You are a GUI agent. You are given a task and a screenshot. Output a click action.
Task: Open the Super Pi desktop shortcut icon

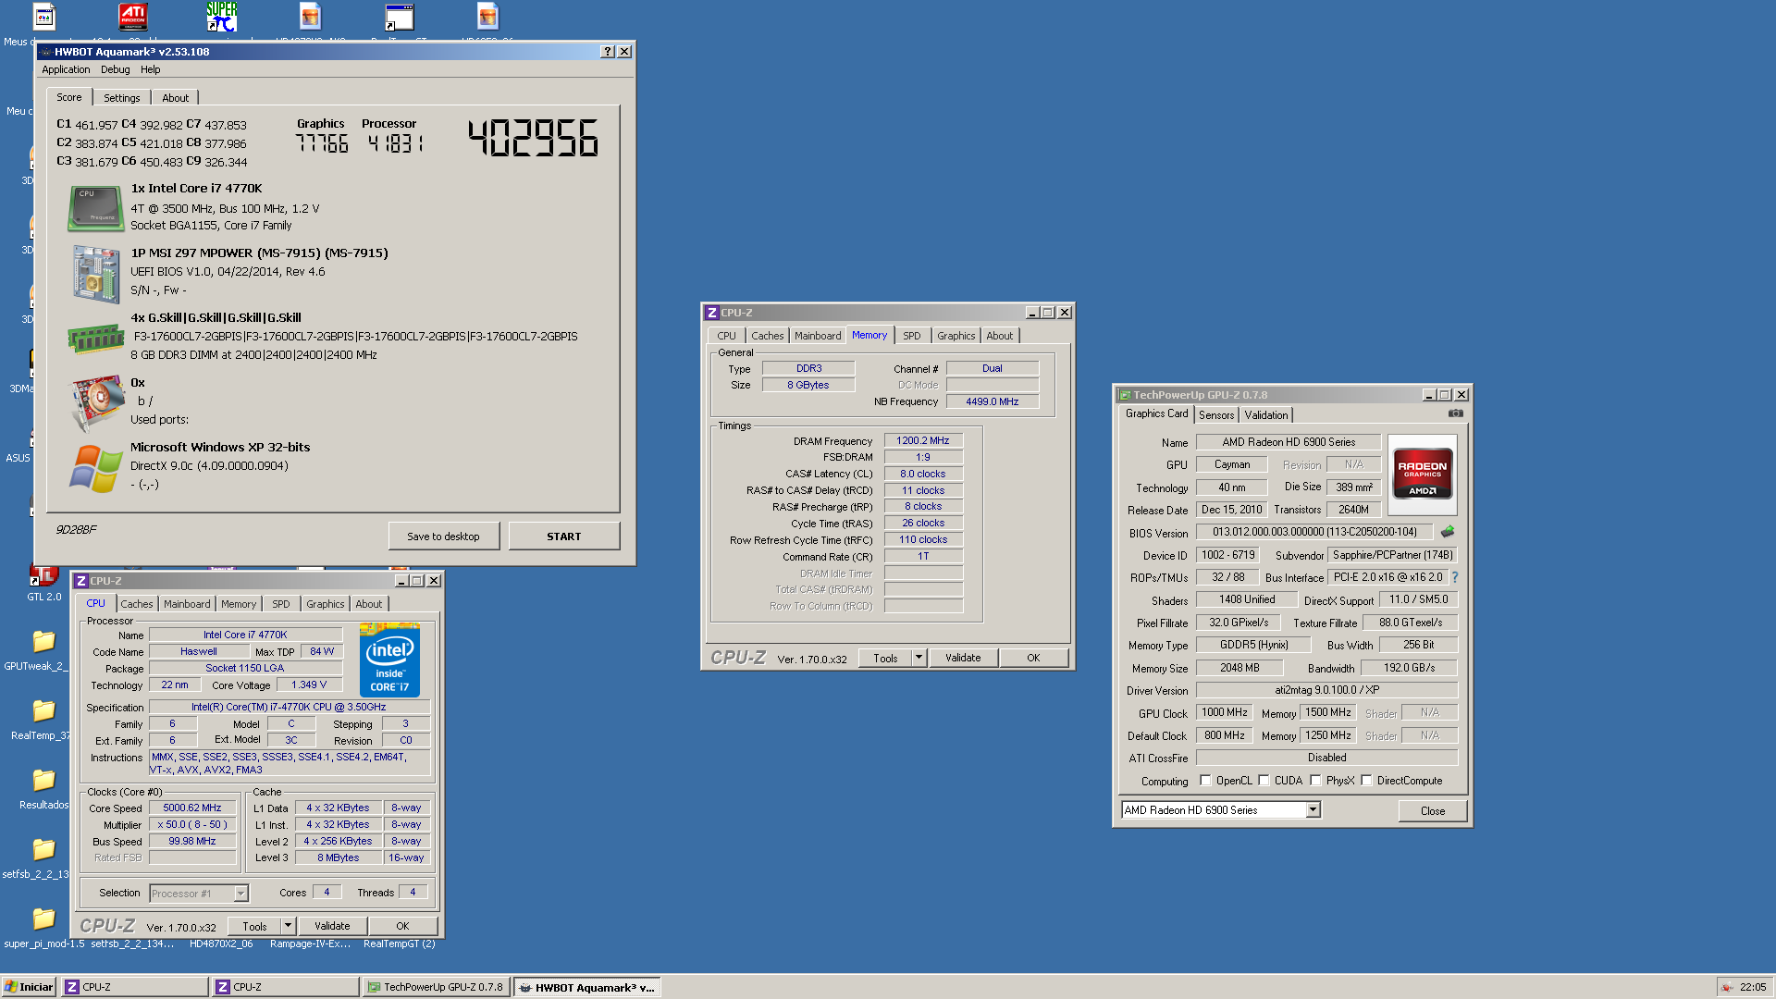(x=222, y=17)
